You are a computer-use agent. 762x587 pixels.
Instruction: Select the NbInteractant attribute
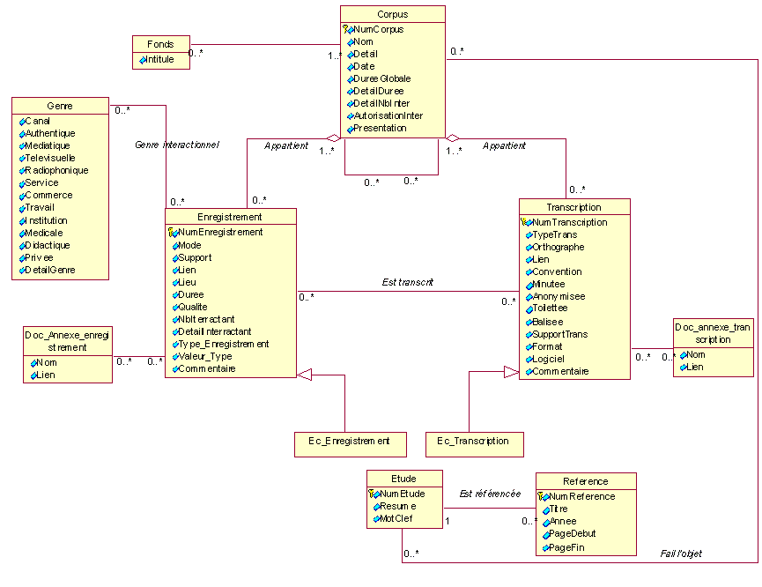tap(203, 320)
